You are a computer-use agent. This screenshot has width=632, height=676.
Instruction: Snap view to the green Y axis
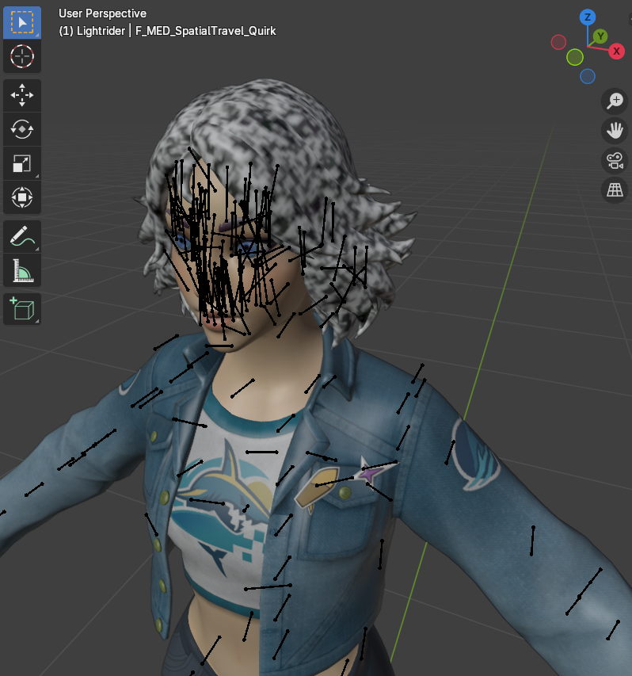600,36
